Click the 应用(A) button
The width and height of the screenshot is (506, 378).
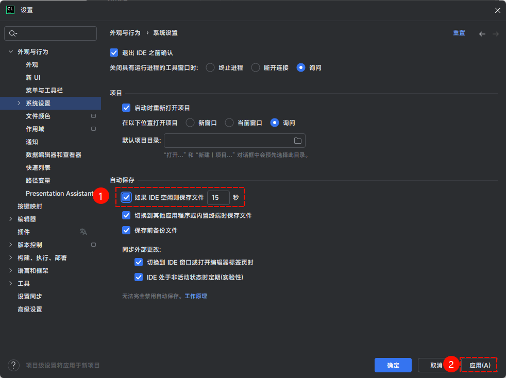click(x=478, y=365)
